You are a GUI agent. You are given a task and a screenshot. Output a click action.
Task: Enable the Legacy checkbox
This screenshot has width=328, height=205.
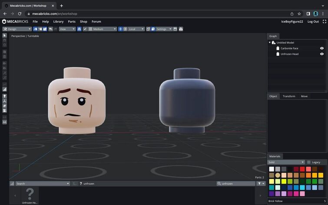coord(308,162)
